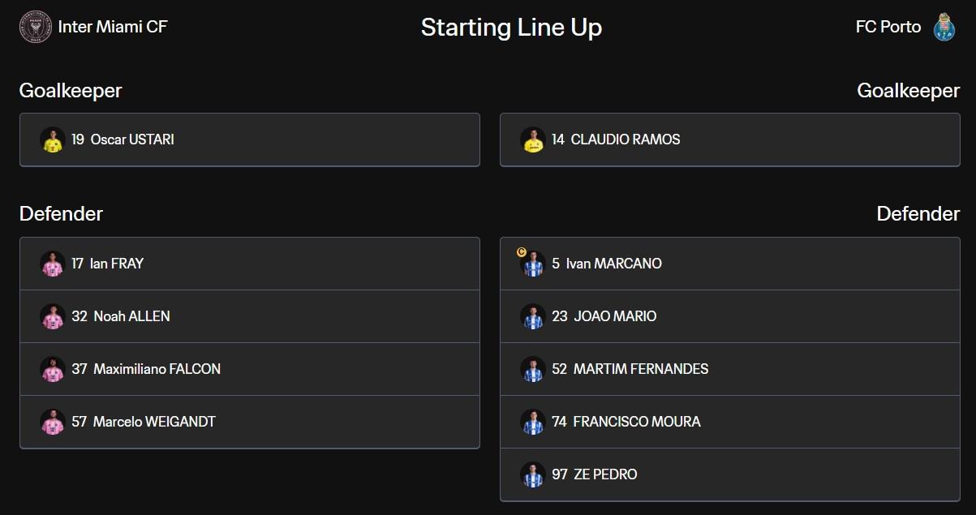976x515 pixels.
Task: Click Francisco Moura's player avatar
Action: tap(532, 422)
